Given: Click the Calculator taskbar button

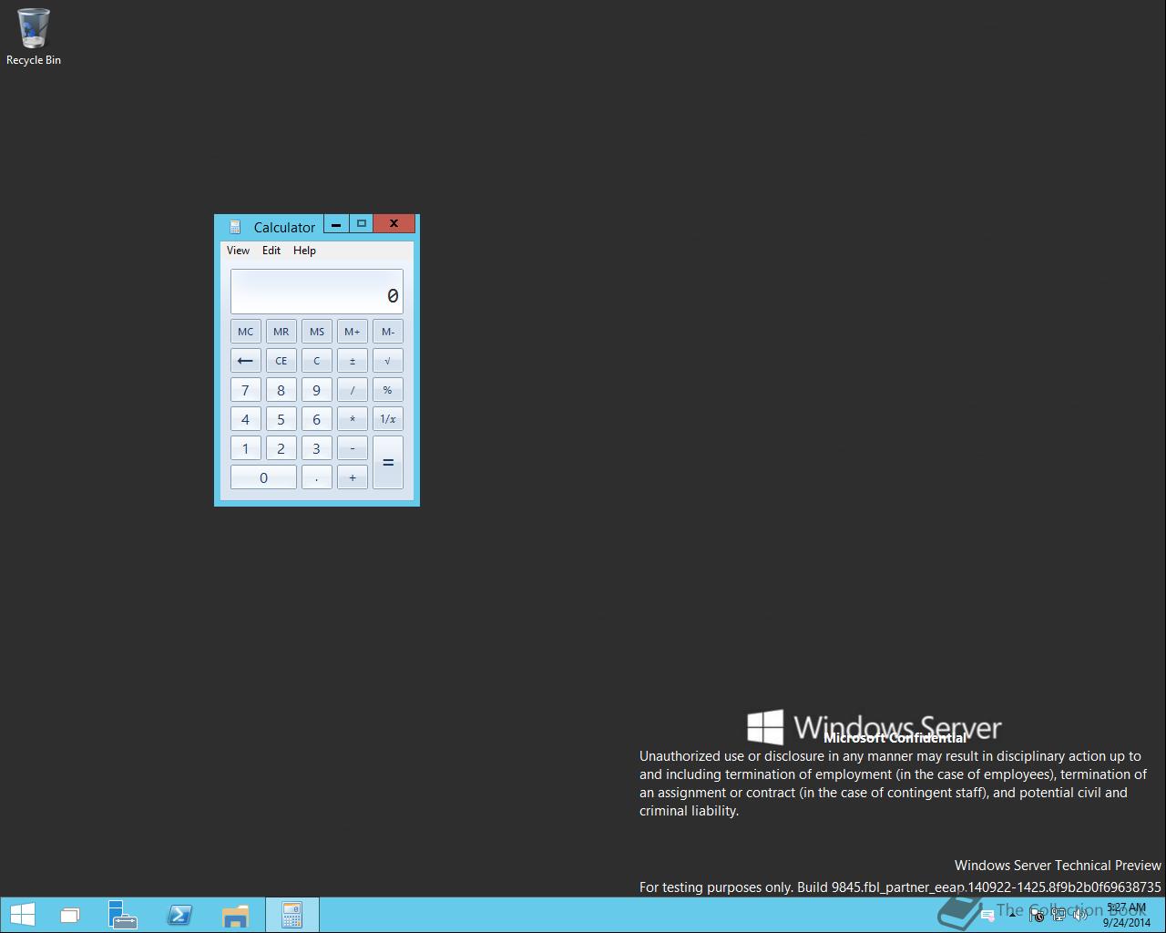Looking at the screenshot, I should click(x=291, y=915).
